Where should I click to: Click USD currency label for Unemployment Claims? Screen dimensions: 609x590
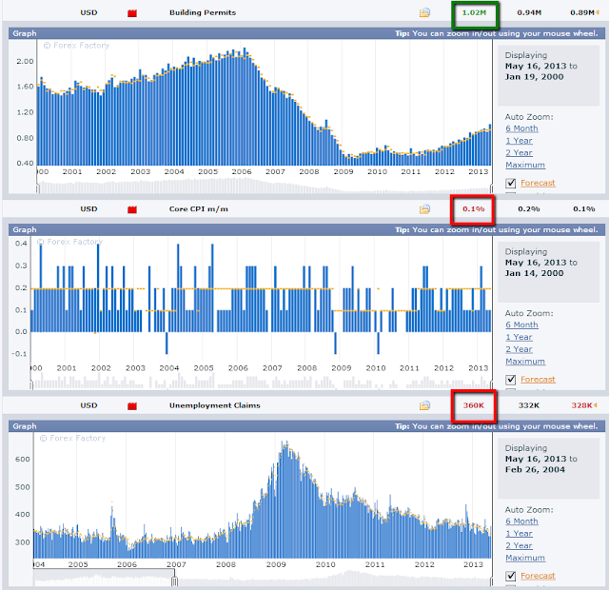(x=88, y=405)
